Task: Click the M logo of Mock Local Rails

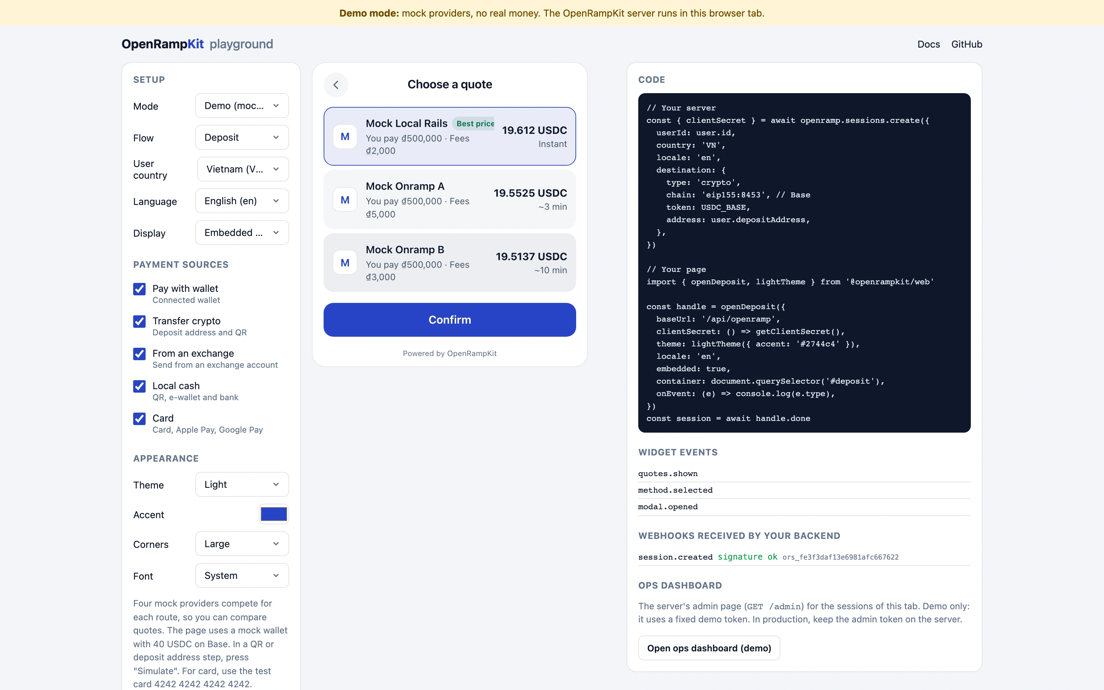Action: pyautogui.click(x=345, y=137)
